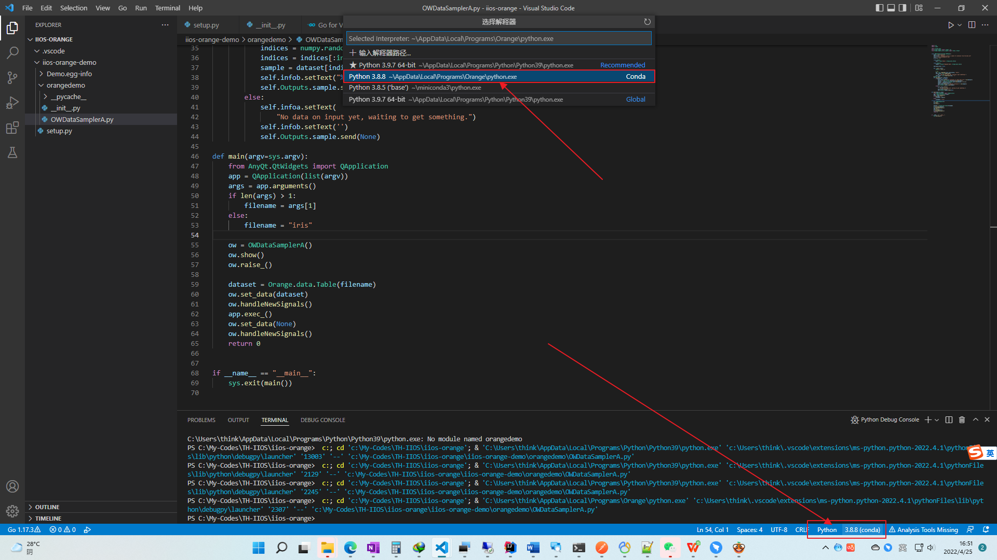Open Explorer views and more actions ellipsis

click(x=165, y=25)
